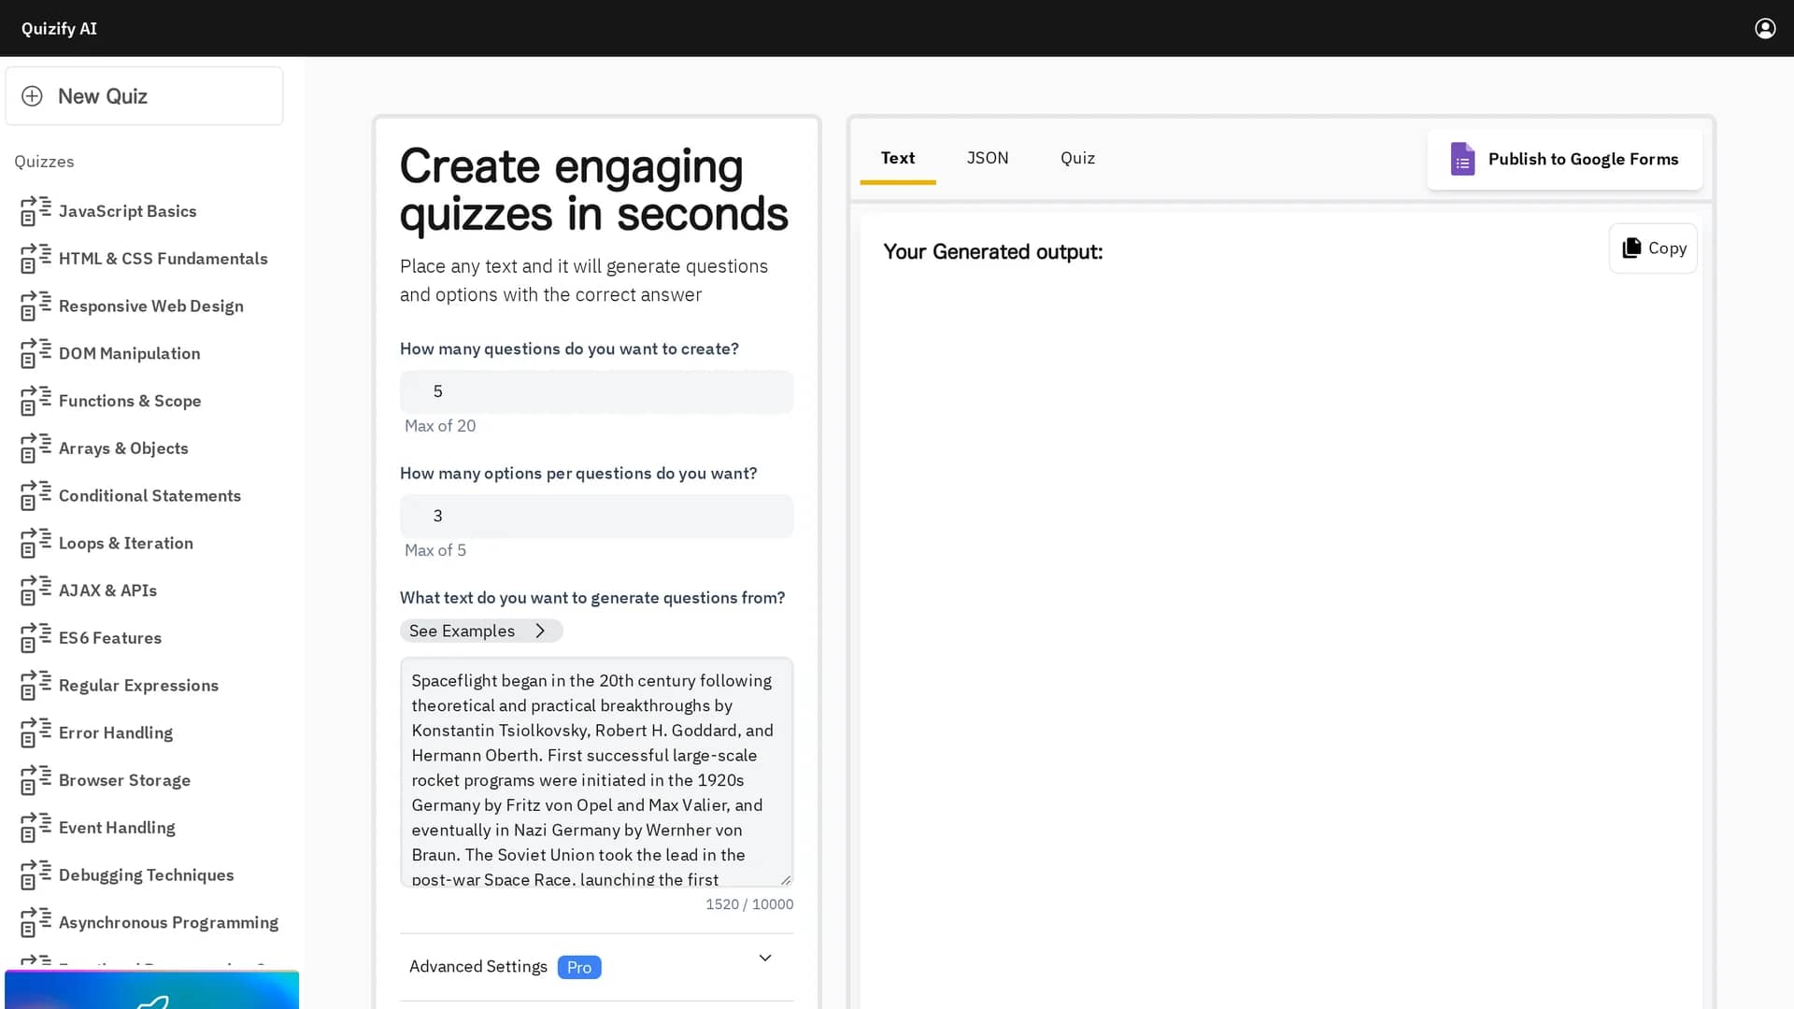Screen dimensions: 1794x1009
Task: Click the 'Max of 5' hint text
Action: (x=435, y=550)
